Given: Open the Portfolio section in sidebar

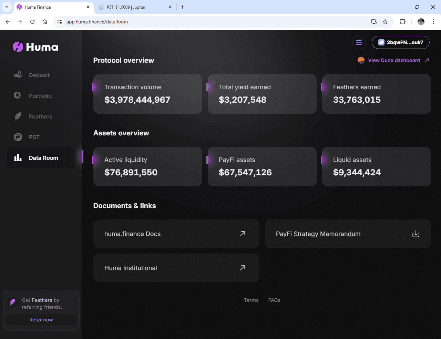Looking at the screenshot, I should click(41, 96).
